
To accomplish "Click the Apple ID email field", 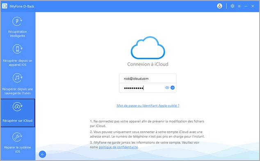I will coord(148,79).
